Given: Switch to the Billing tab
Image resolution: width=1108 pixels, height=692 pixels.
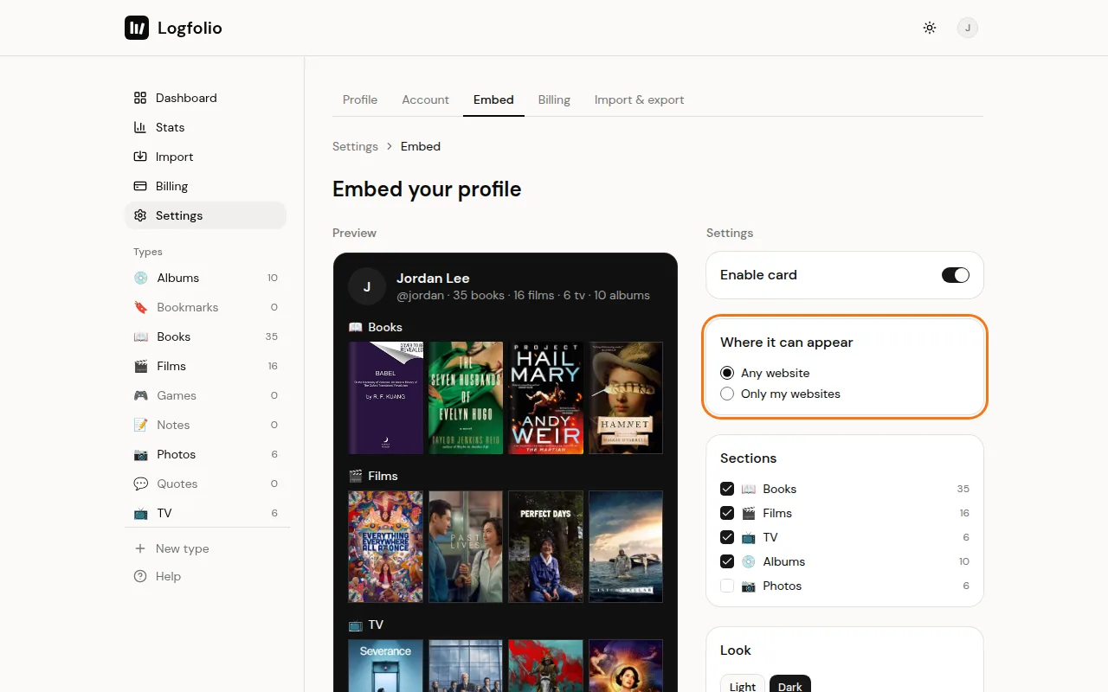Looking at the screenshot, I should (554, 99).
